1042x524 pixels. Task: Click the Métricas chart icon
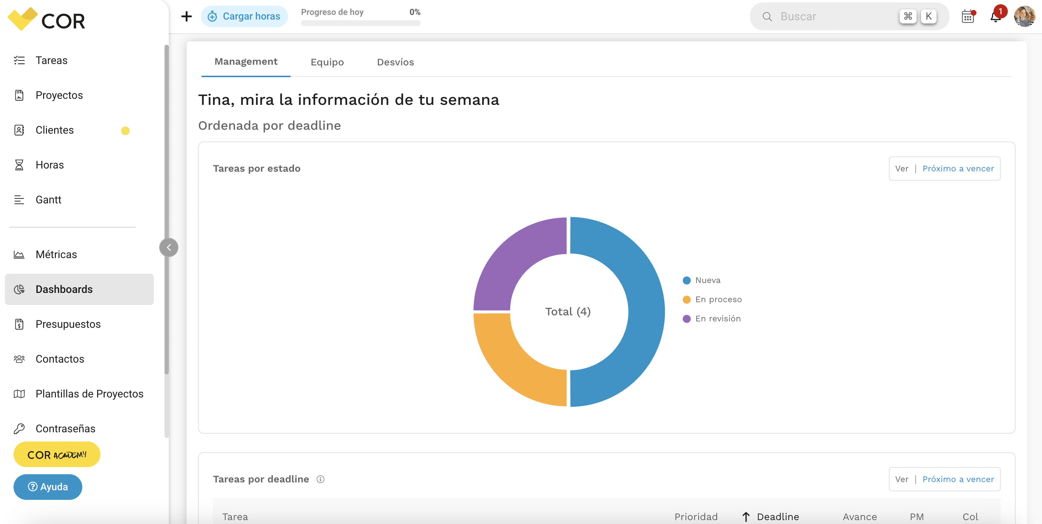(x=19, y=254)
